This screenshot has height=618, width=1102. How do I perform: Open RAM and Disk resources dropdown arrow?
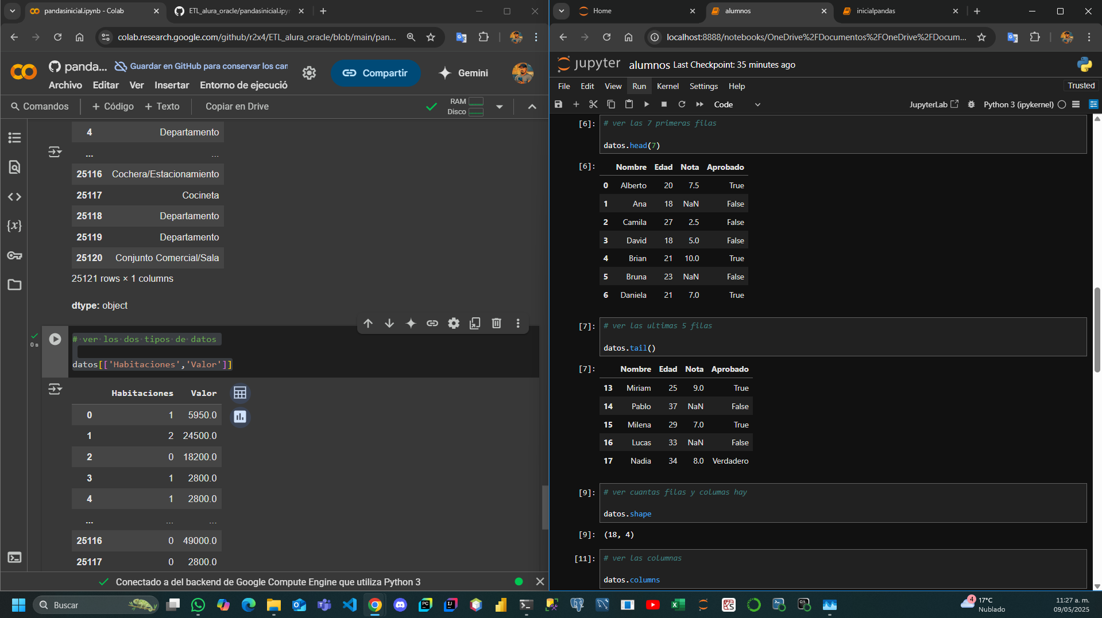click(500, 107)
